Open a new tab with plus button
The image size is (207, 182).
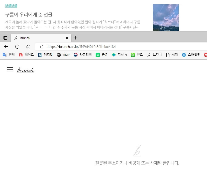pyautogui.click(x=75, y=38)
